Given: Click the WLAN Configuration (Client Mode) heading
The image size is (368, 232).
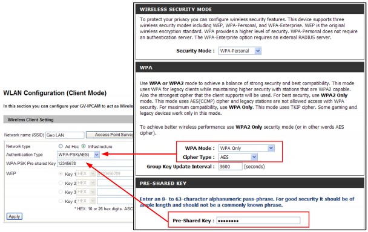Looking at the screenshot, I should (x=55, y=93).
